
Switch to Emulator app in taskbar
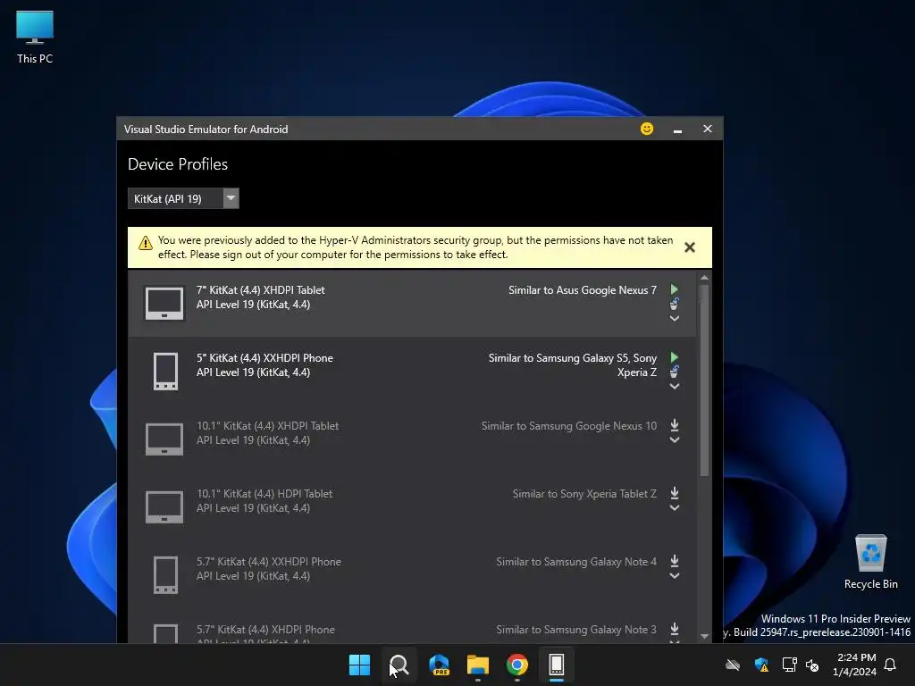556,665
